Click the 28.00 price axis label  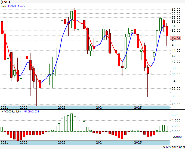pos(176,105)
